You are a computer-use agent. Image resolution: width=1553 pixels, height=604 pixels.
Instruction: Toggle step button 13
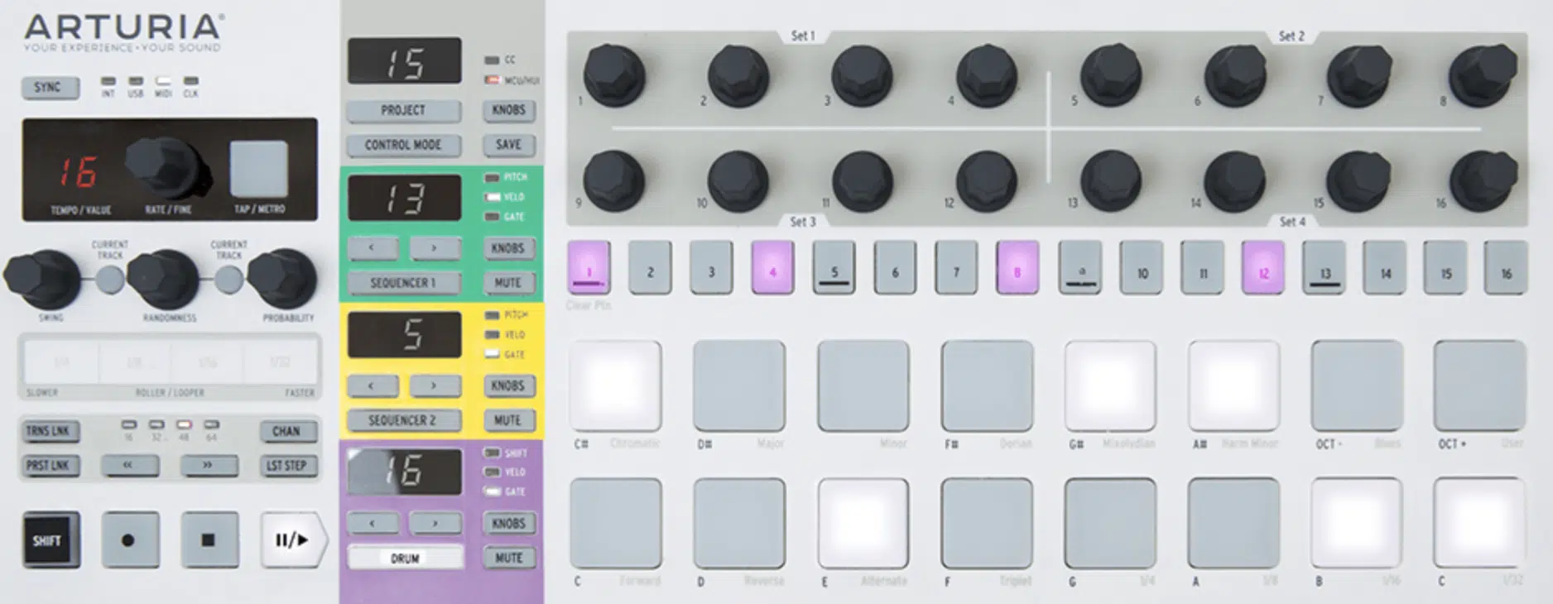pyautogui.click(x=1325, y=267)
